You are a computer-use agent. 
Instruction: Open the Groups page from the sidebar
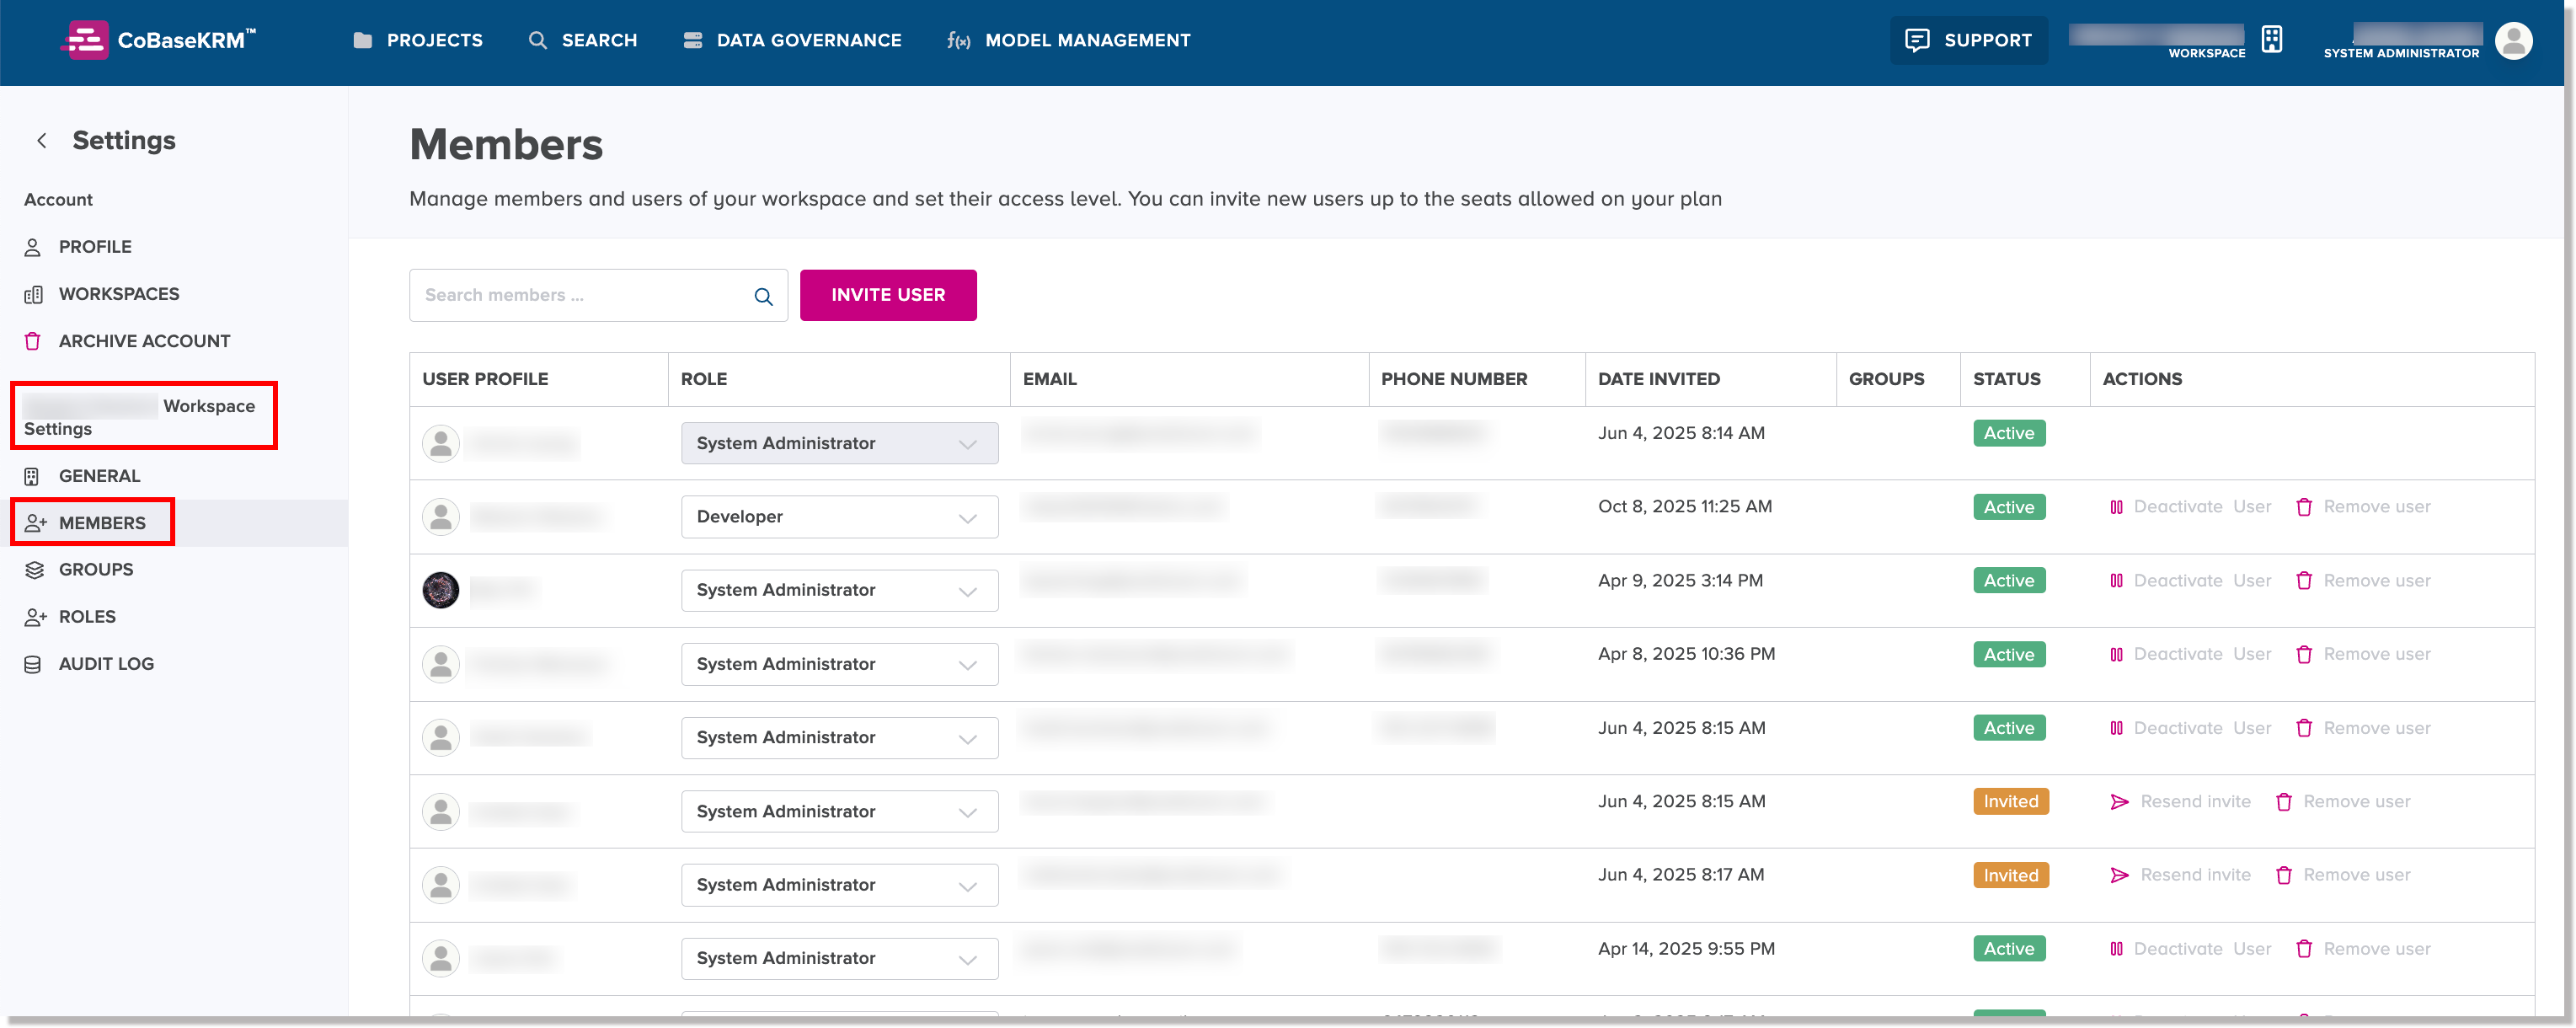coord(95,569)
